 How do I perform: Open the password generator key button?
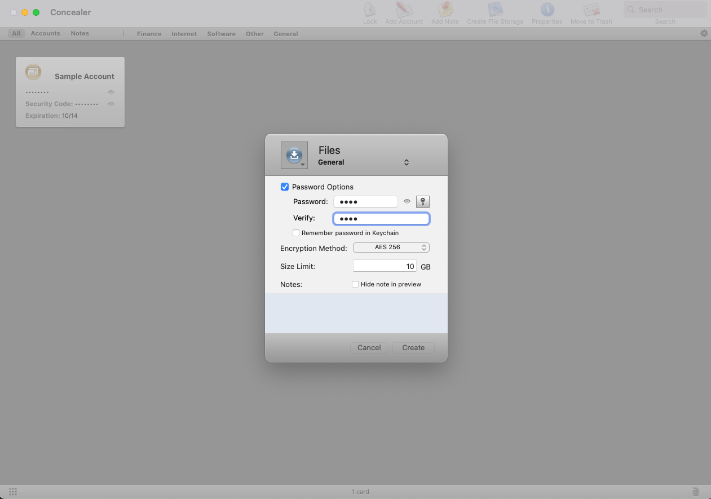[423, 202]
